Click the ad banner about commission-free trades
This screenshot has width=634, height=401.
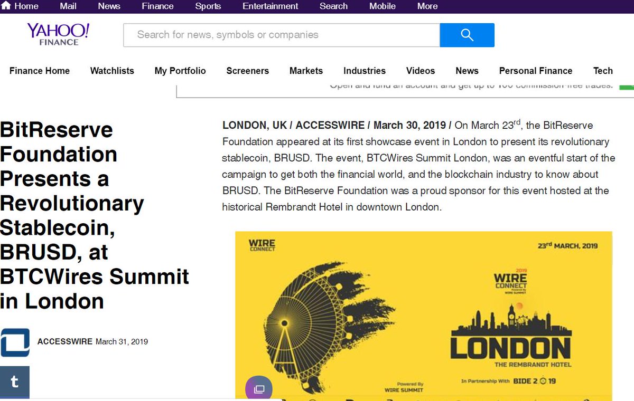point(405,91)
